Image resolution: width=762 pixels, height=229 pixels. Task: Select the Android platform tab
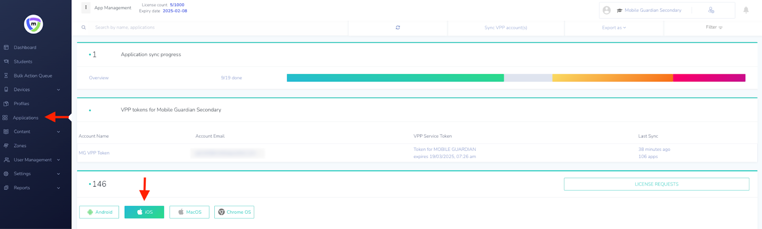99,212
